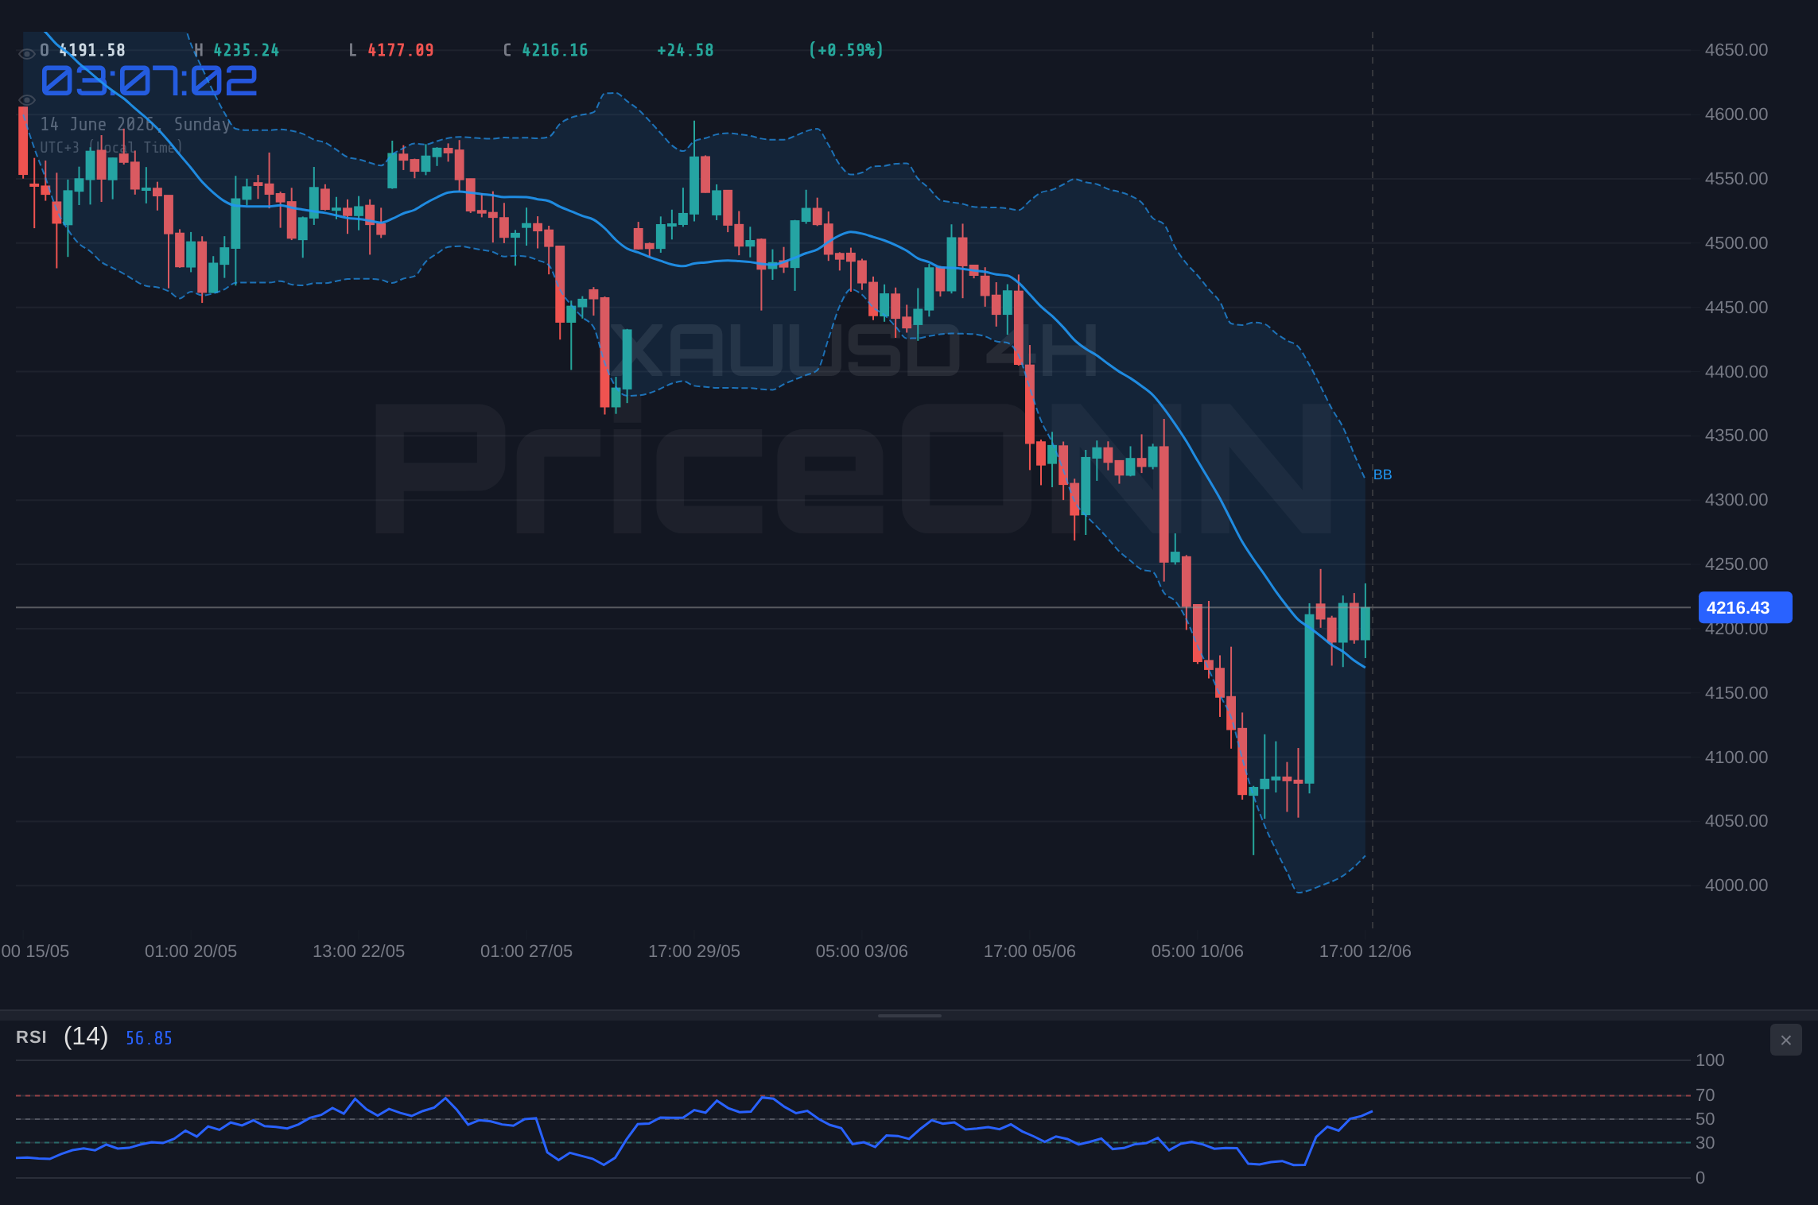
Task: Click the (+0.59%) percent change value
Action: point(845,50)
